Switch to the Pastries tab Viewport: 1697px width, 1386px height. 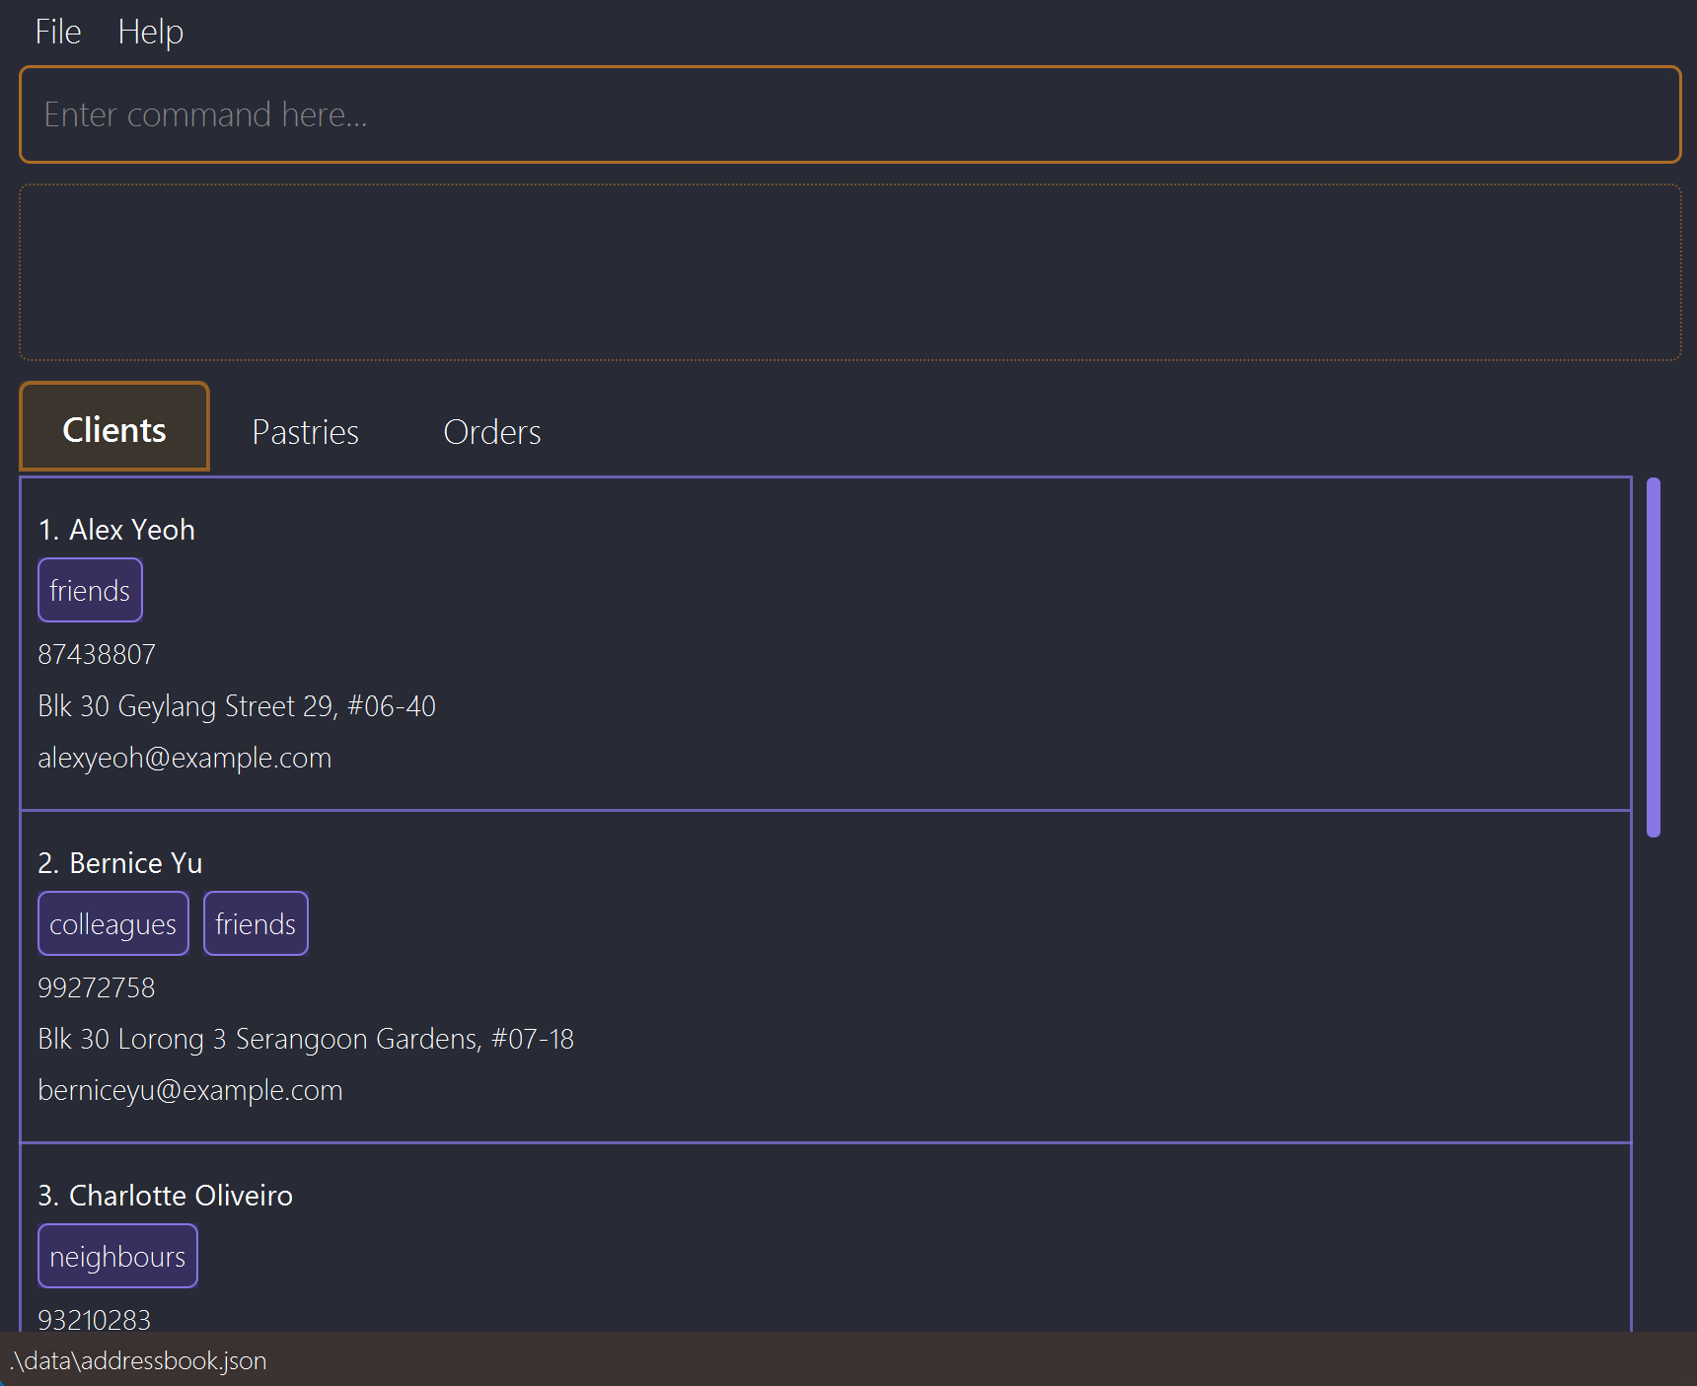click(305, 432)
